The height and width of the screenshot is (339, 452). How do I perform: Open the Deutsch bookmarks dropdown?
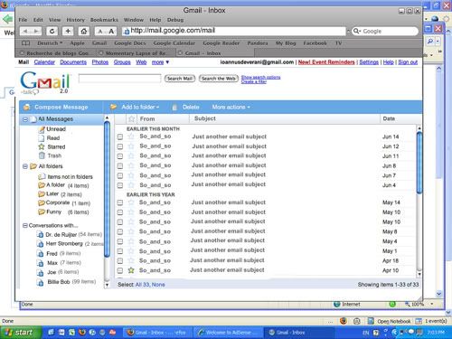50,43
